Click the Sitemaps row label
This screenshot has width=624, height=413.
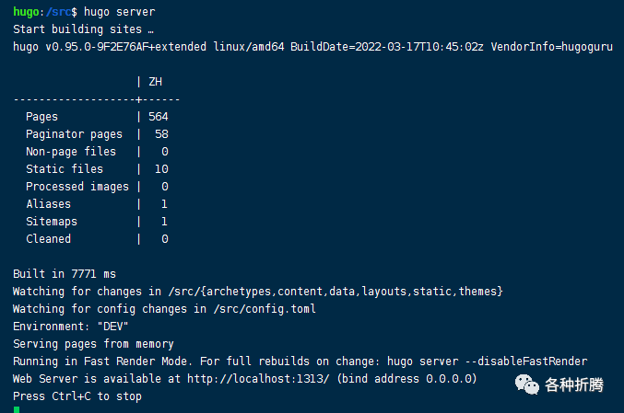tap(52, 222)
